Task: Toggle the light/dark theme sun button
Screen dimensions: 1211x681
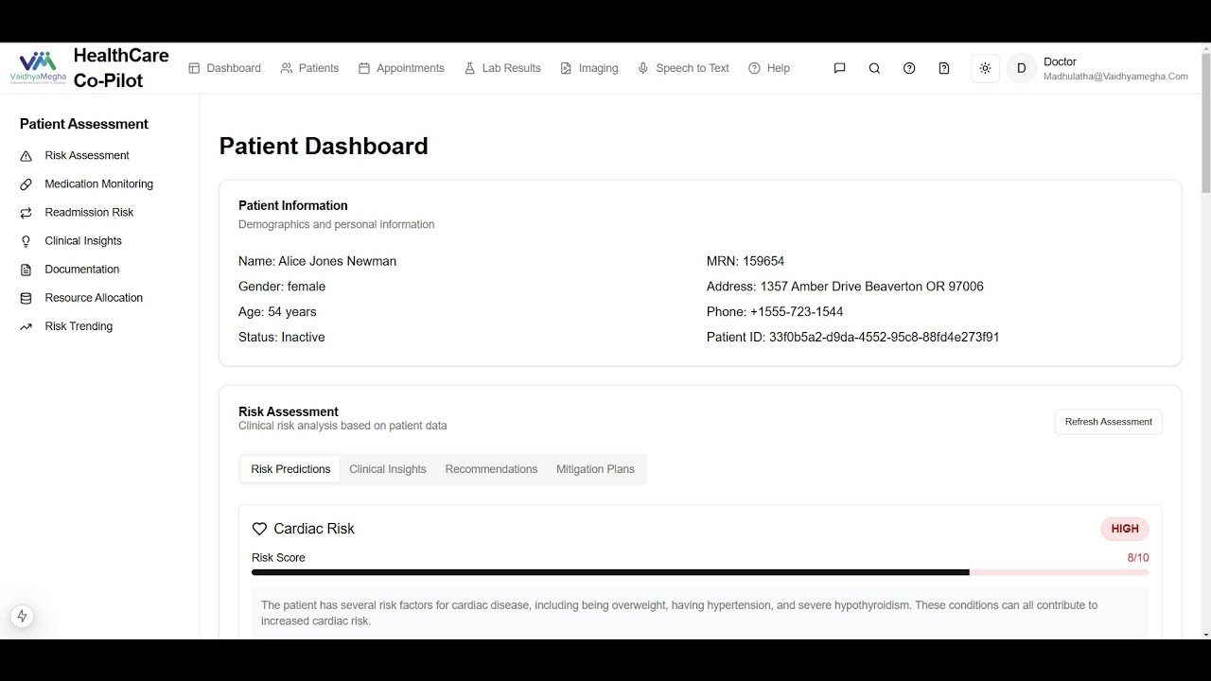Action: pyautogui.click(x=985, y=68)
